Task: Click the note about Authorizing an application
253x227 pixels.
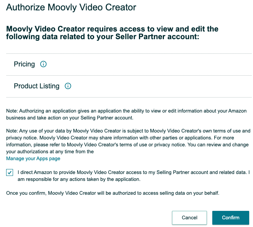Action: pyautogui.click(x=126, y=114)
